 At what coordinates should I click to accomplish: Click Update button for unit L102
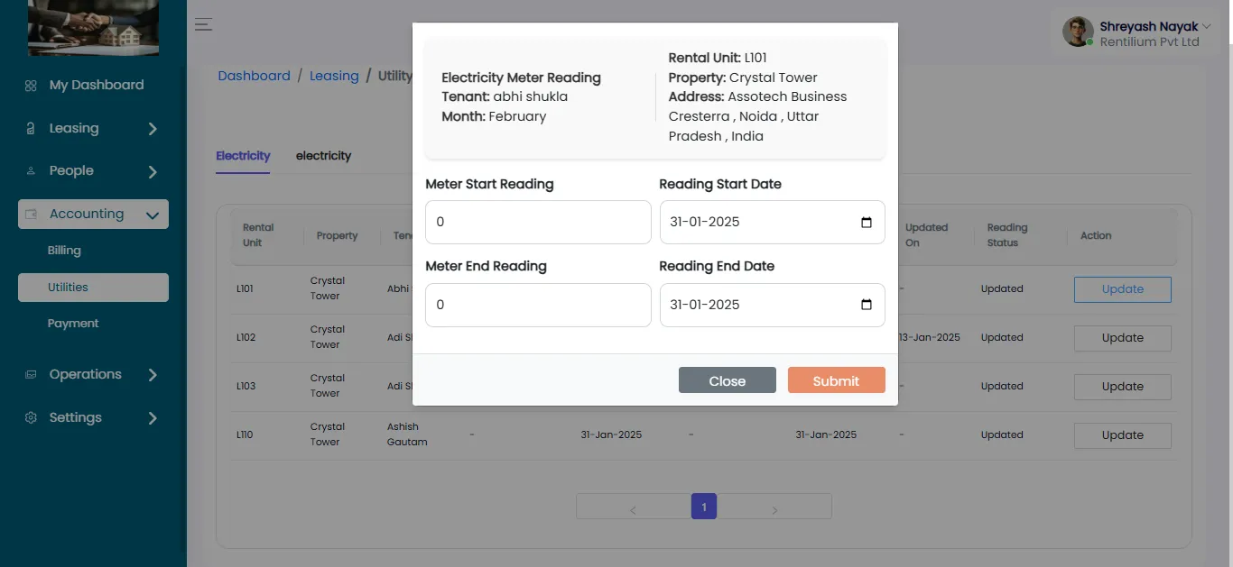(1123, 338)
